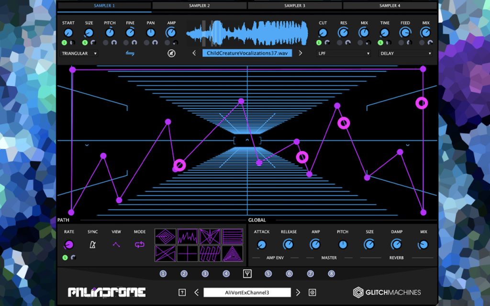Screen dimensions: 490x306
Task: Open the LPF filter type dropdown
Action: click(x=344, y=54)
